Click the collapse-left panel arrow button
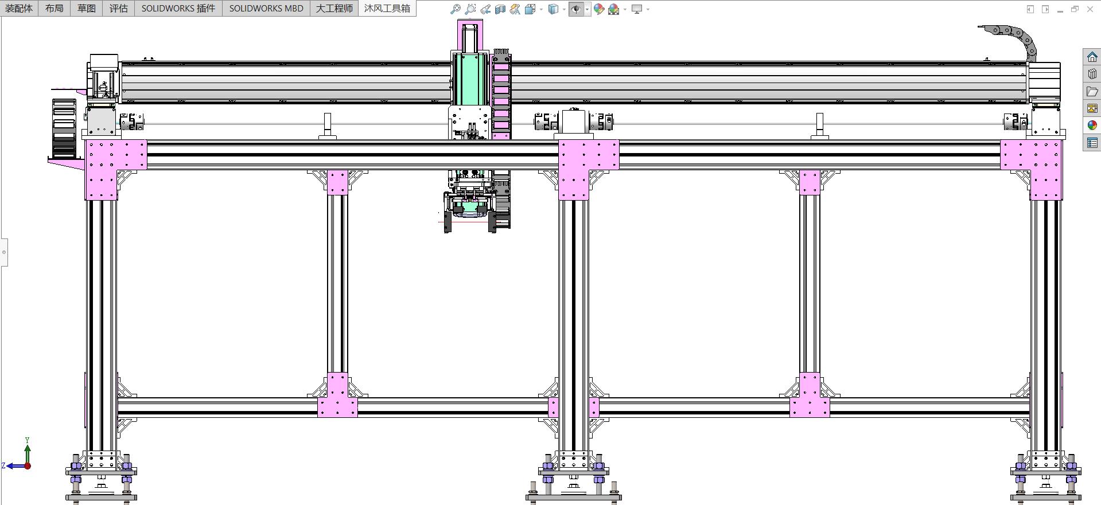Screen dimensions: 1101x505 pyautogui.click(x=1030, y=9)
